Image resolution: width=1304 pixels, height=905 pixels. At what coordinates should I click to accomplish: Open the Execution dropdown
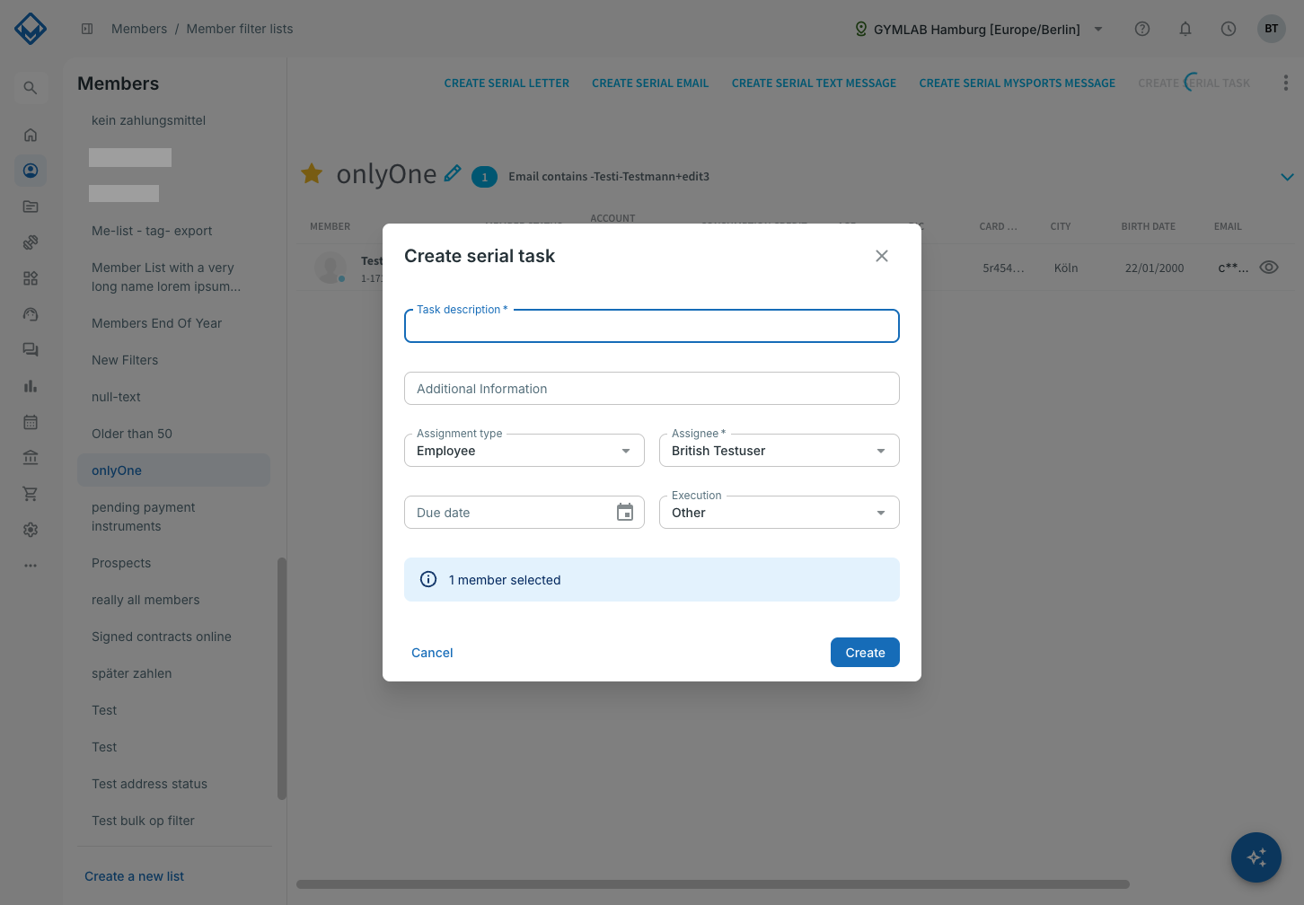[780, 513]
